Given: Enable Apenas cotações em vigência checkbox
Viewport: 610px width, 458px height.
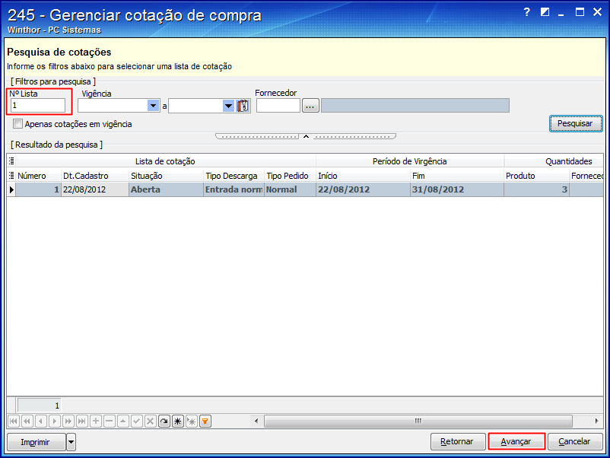Looking at the screenshot, I should tap(17, 124).
